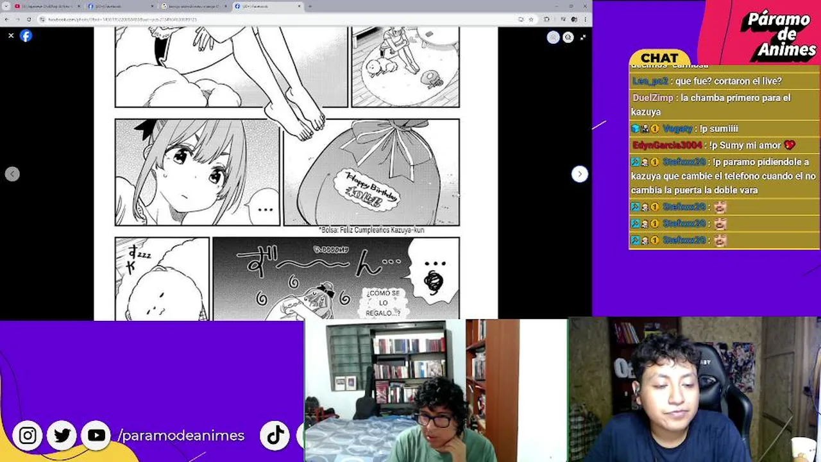
Task: Go back in browser history
Action: 6,20
